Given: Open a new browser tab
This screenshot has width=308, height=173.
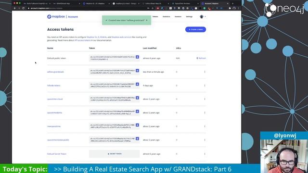Looking at the screenshot, I should [233, 3].
